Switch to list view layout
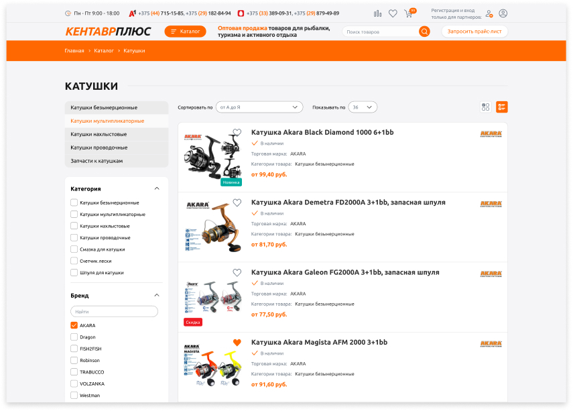 (502, 107)
